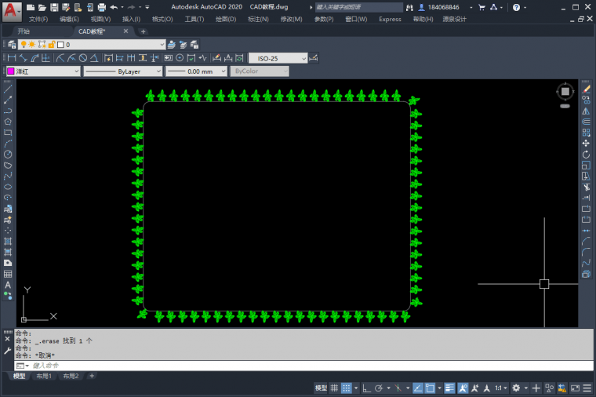Click the Save icon in quick access bar
Screen dimensions: 596x397
54,7
